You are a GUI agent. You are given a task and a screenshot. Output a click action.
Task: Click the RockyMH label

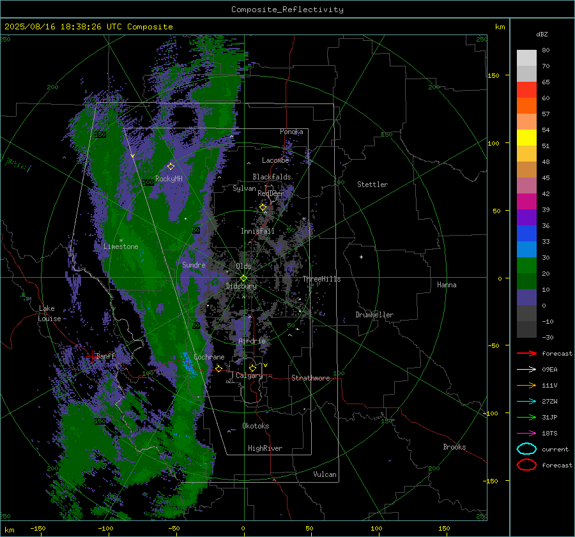point(169,179)
